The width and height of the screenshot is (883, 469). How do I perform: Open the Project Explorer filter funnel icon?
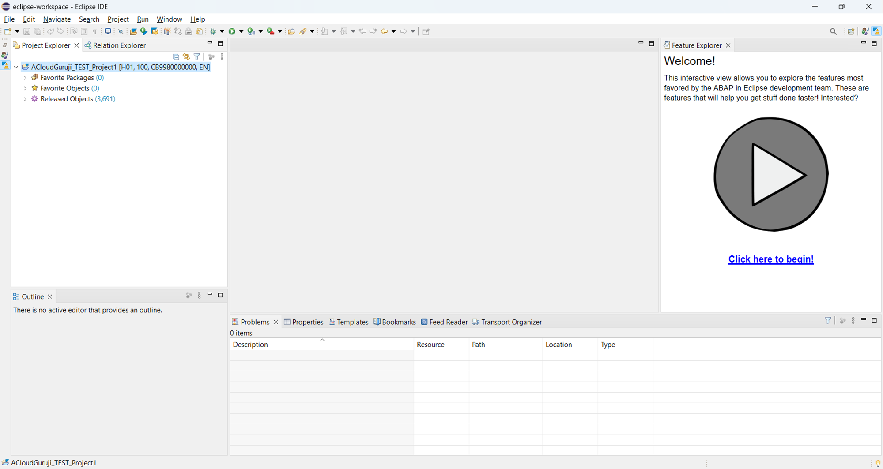197,57
